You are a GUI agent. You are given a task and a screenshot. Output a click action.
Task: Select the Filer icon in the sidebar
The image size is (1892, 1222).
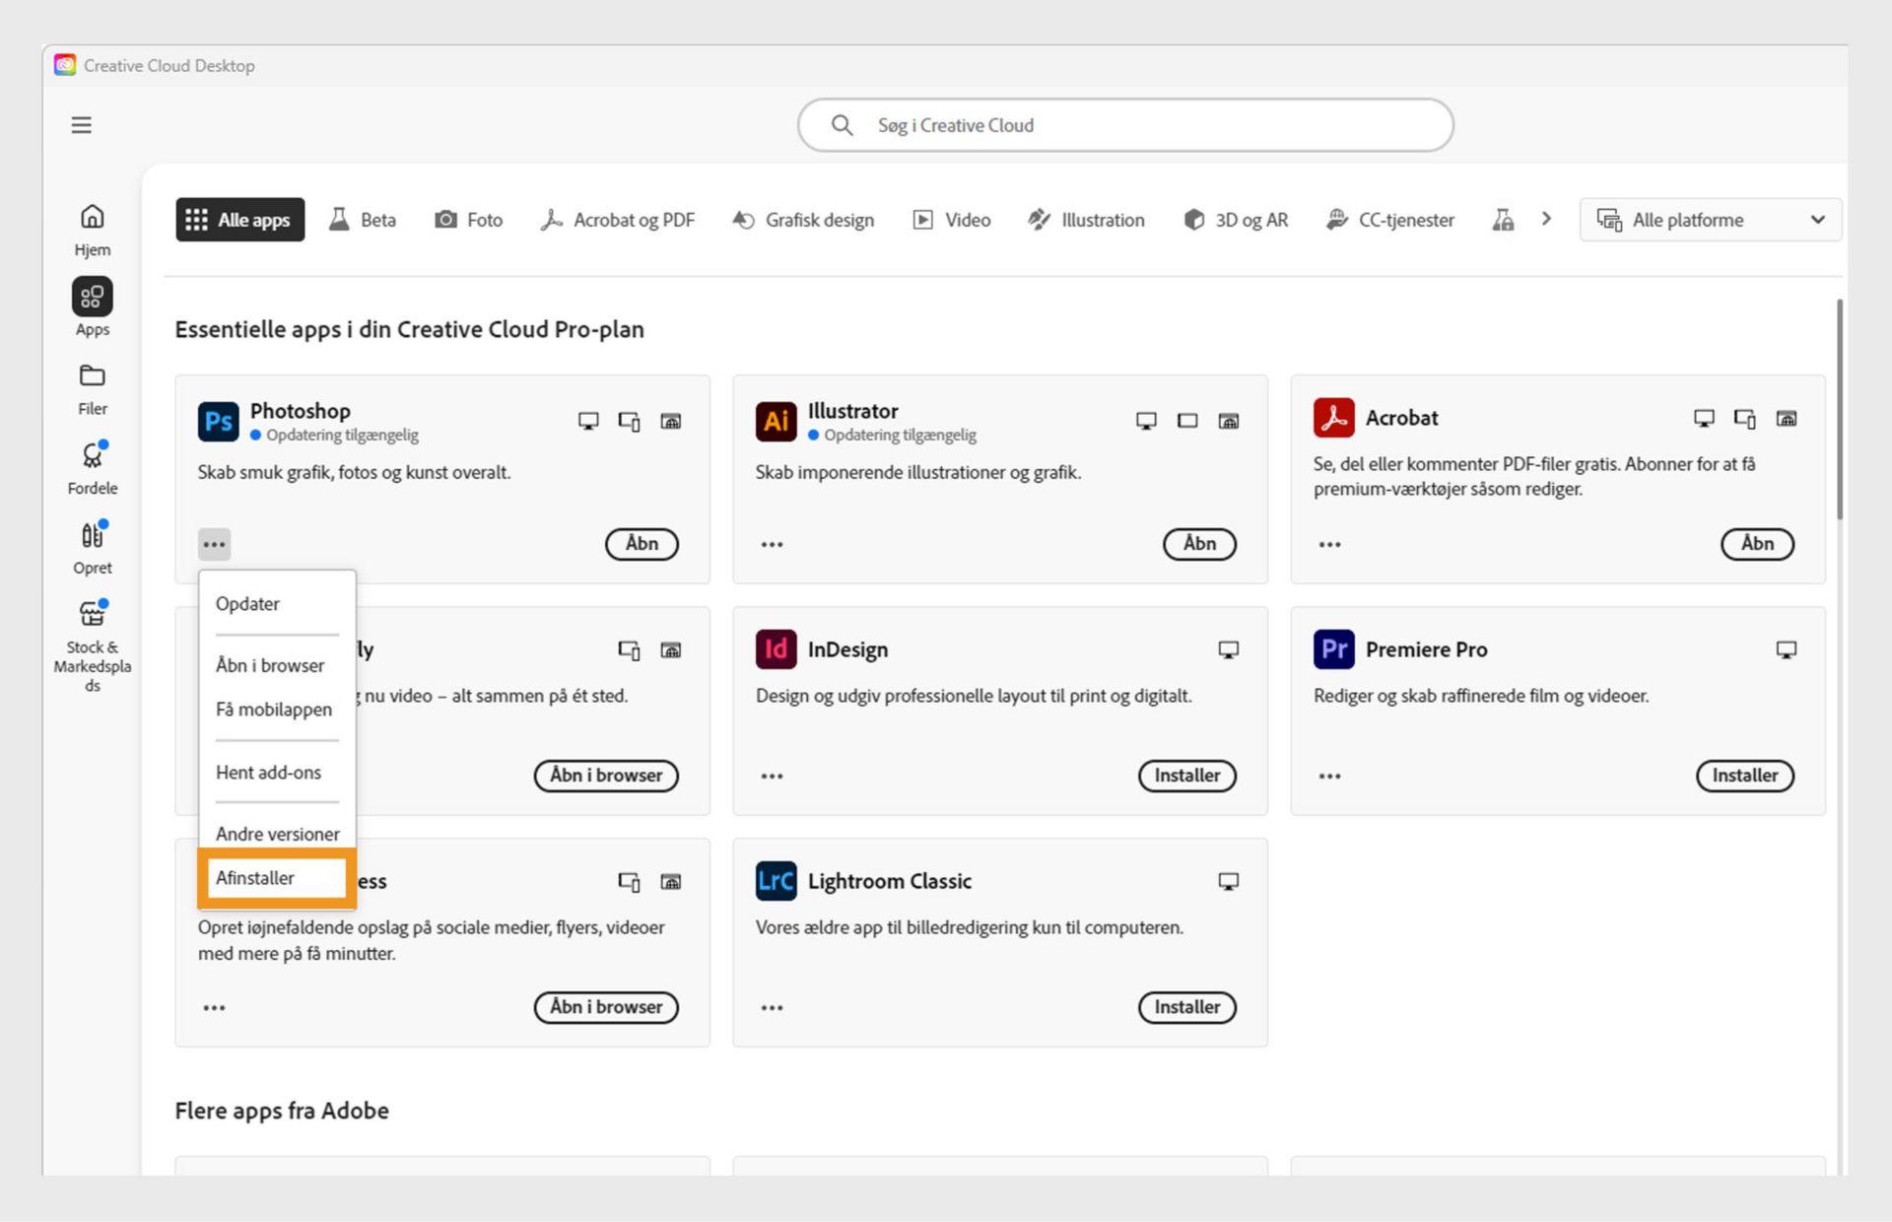(x=92, y=387)
